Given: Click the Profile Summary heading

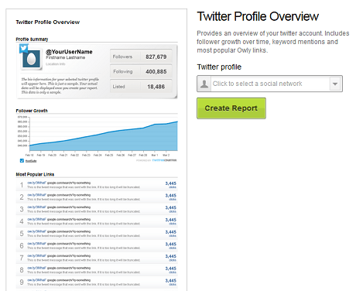Looking at the screenshot, I should (x=32, y=39).
